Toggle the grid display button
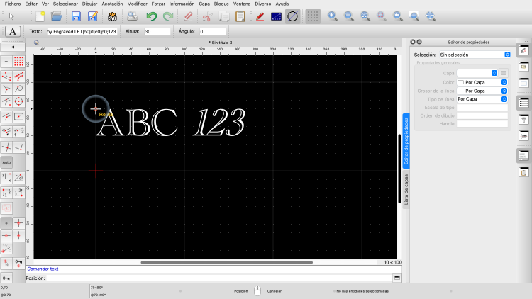This screenshot has width=532, height=299. [312, 16]
